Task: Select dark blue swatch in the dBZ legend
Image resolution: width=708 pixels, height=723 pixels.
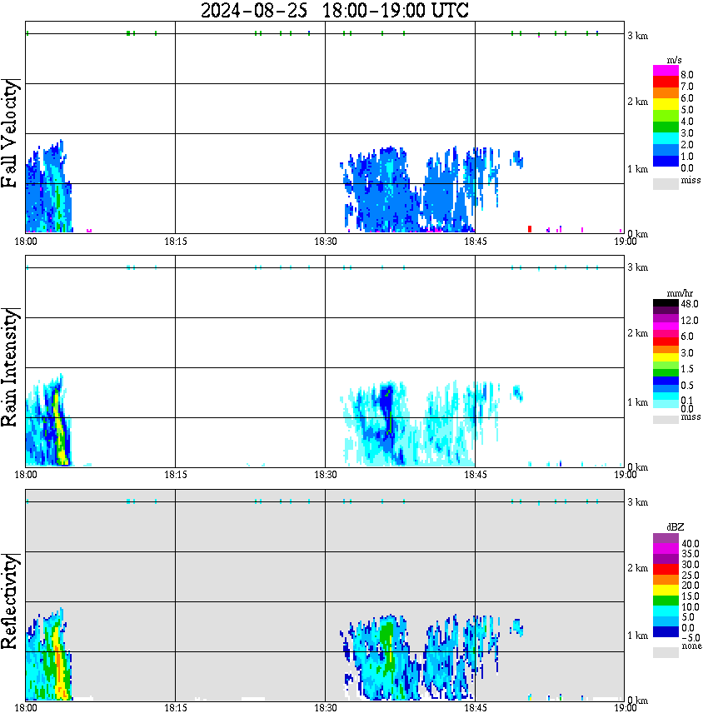Action: tap(666, 631)
